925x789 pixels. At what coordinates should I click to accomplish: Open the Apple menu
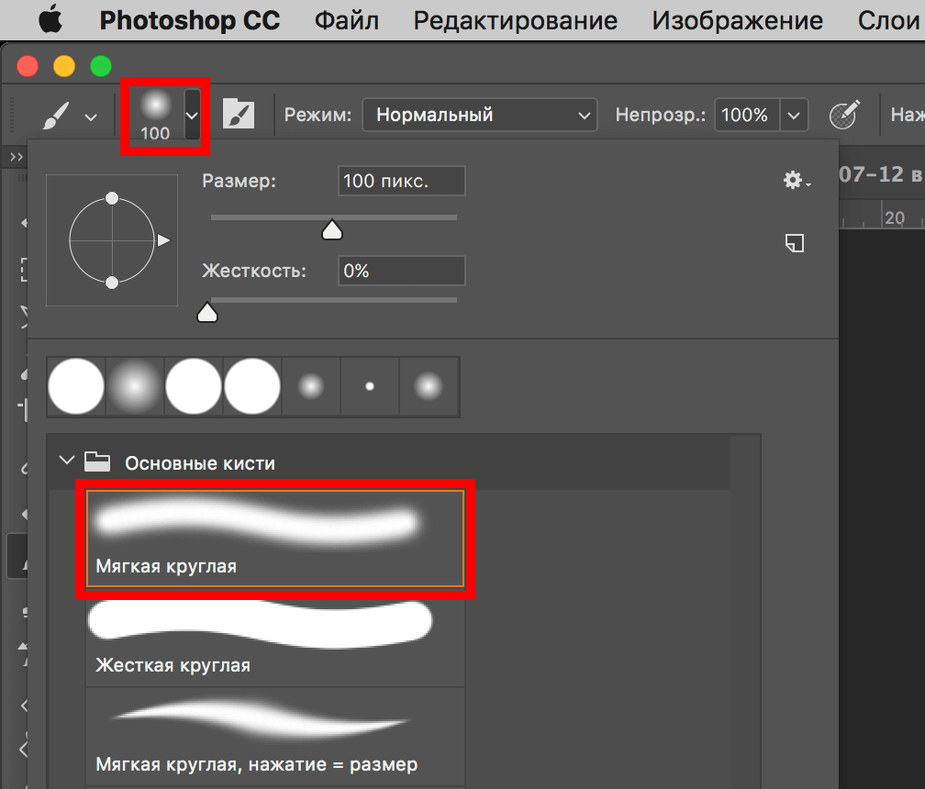(50, 19)
